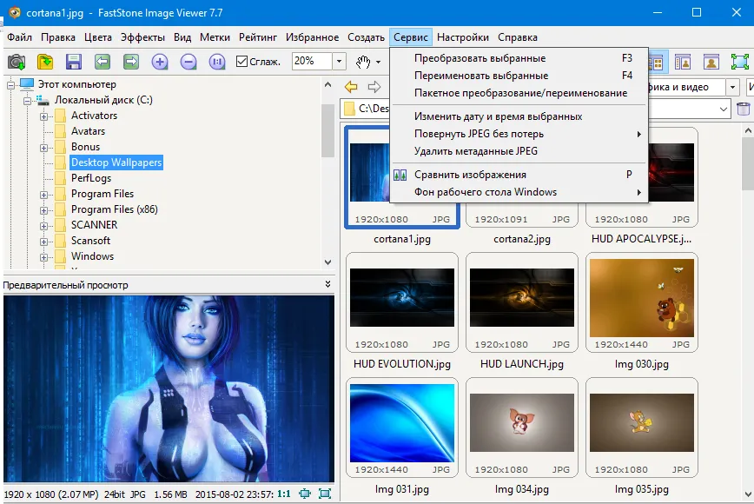Screen dimensions: 754x504
Task: Open the dropdown arrow beside hand cursor
Action: 379,62
